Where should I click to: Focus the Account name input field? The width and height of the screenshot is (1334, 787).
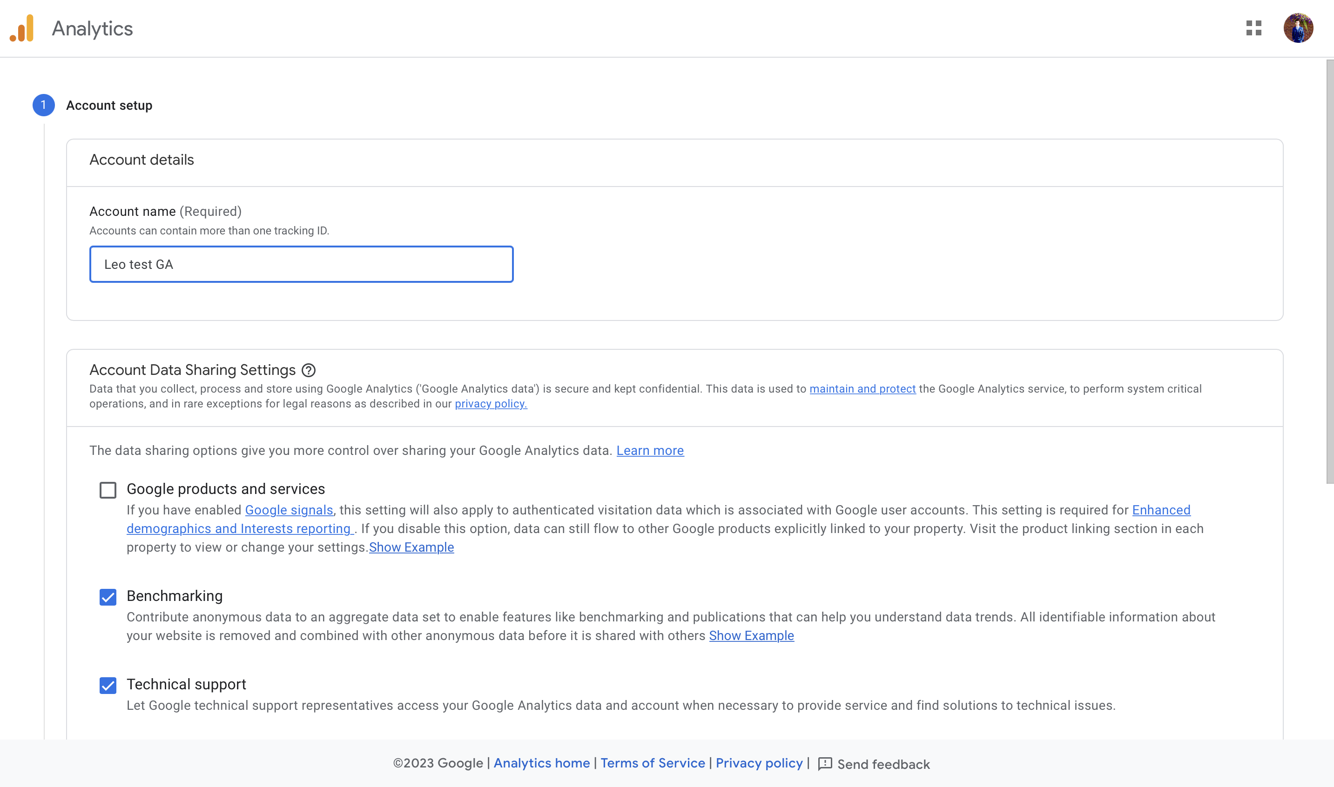point(301,264)
